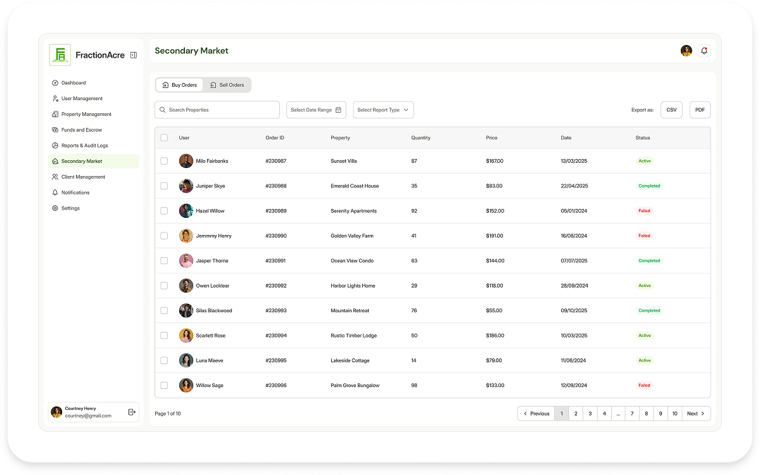Export the report as PDF

pyautogui.click(x=700, y=110)
